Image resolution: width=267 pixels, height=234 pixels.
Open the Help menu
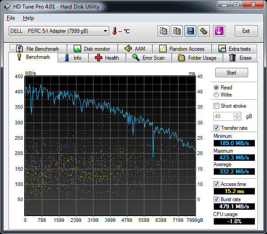tap(28, 18)
